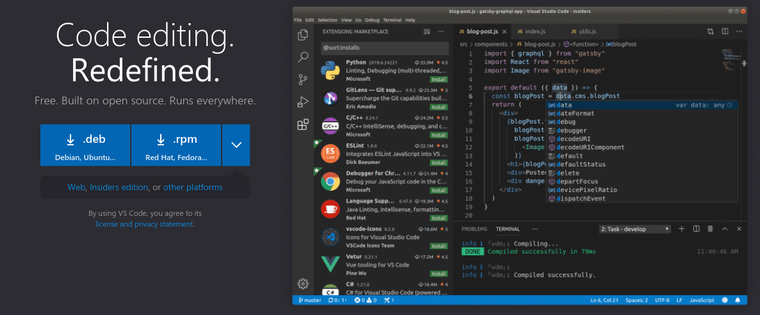Open editor more actions ellipsis

(739, 31)
